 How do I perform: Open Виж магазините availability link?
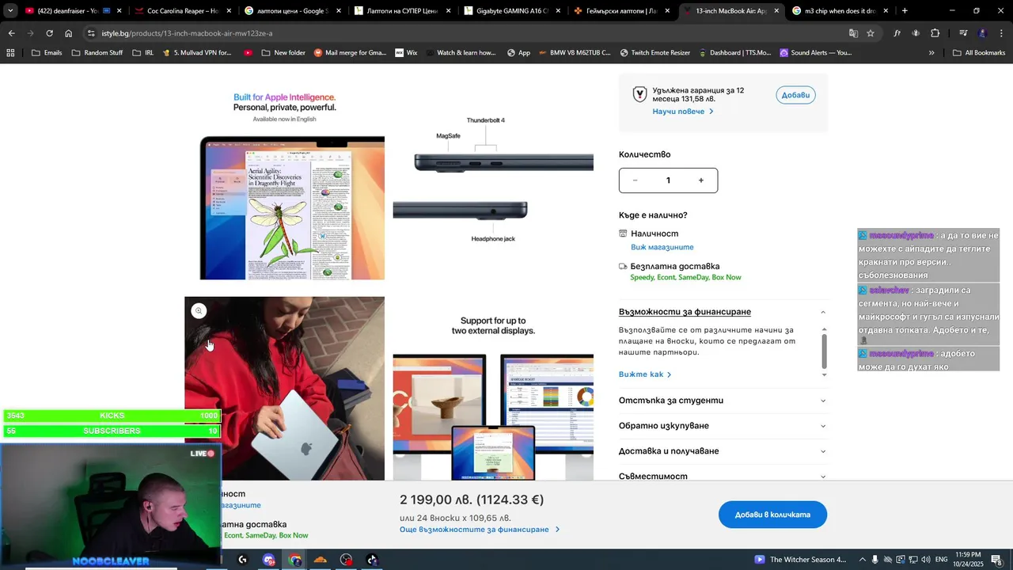click(662, 247)
